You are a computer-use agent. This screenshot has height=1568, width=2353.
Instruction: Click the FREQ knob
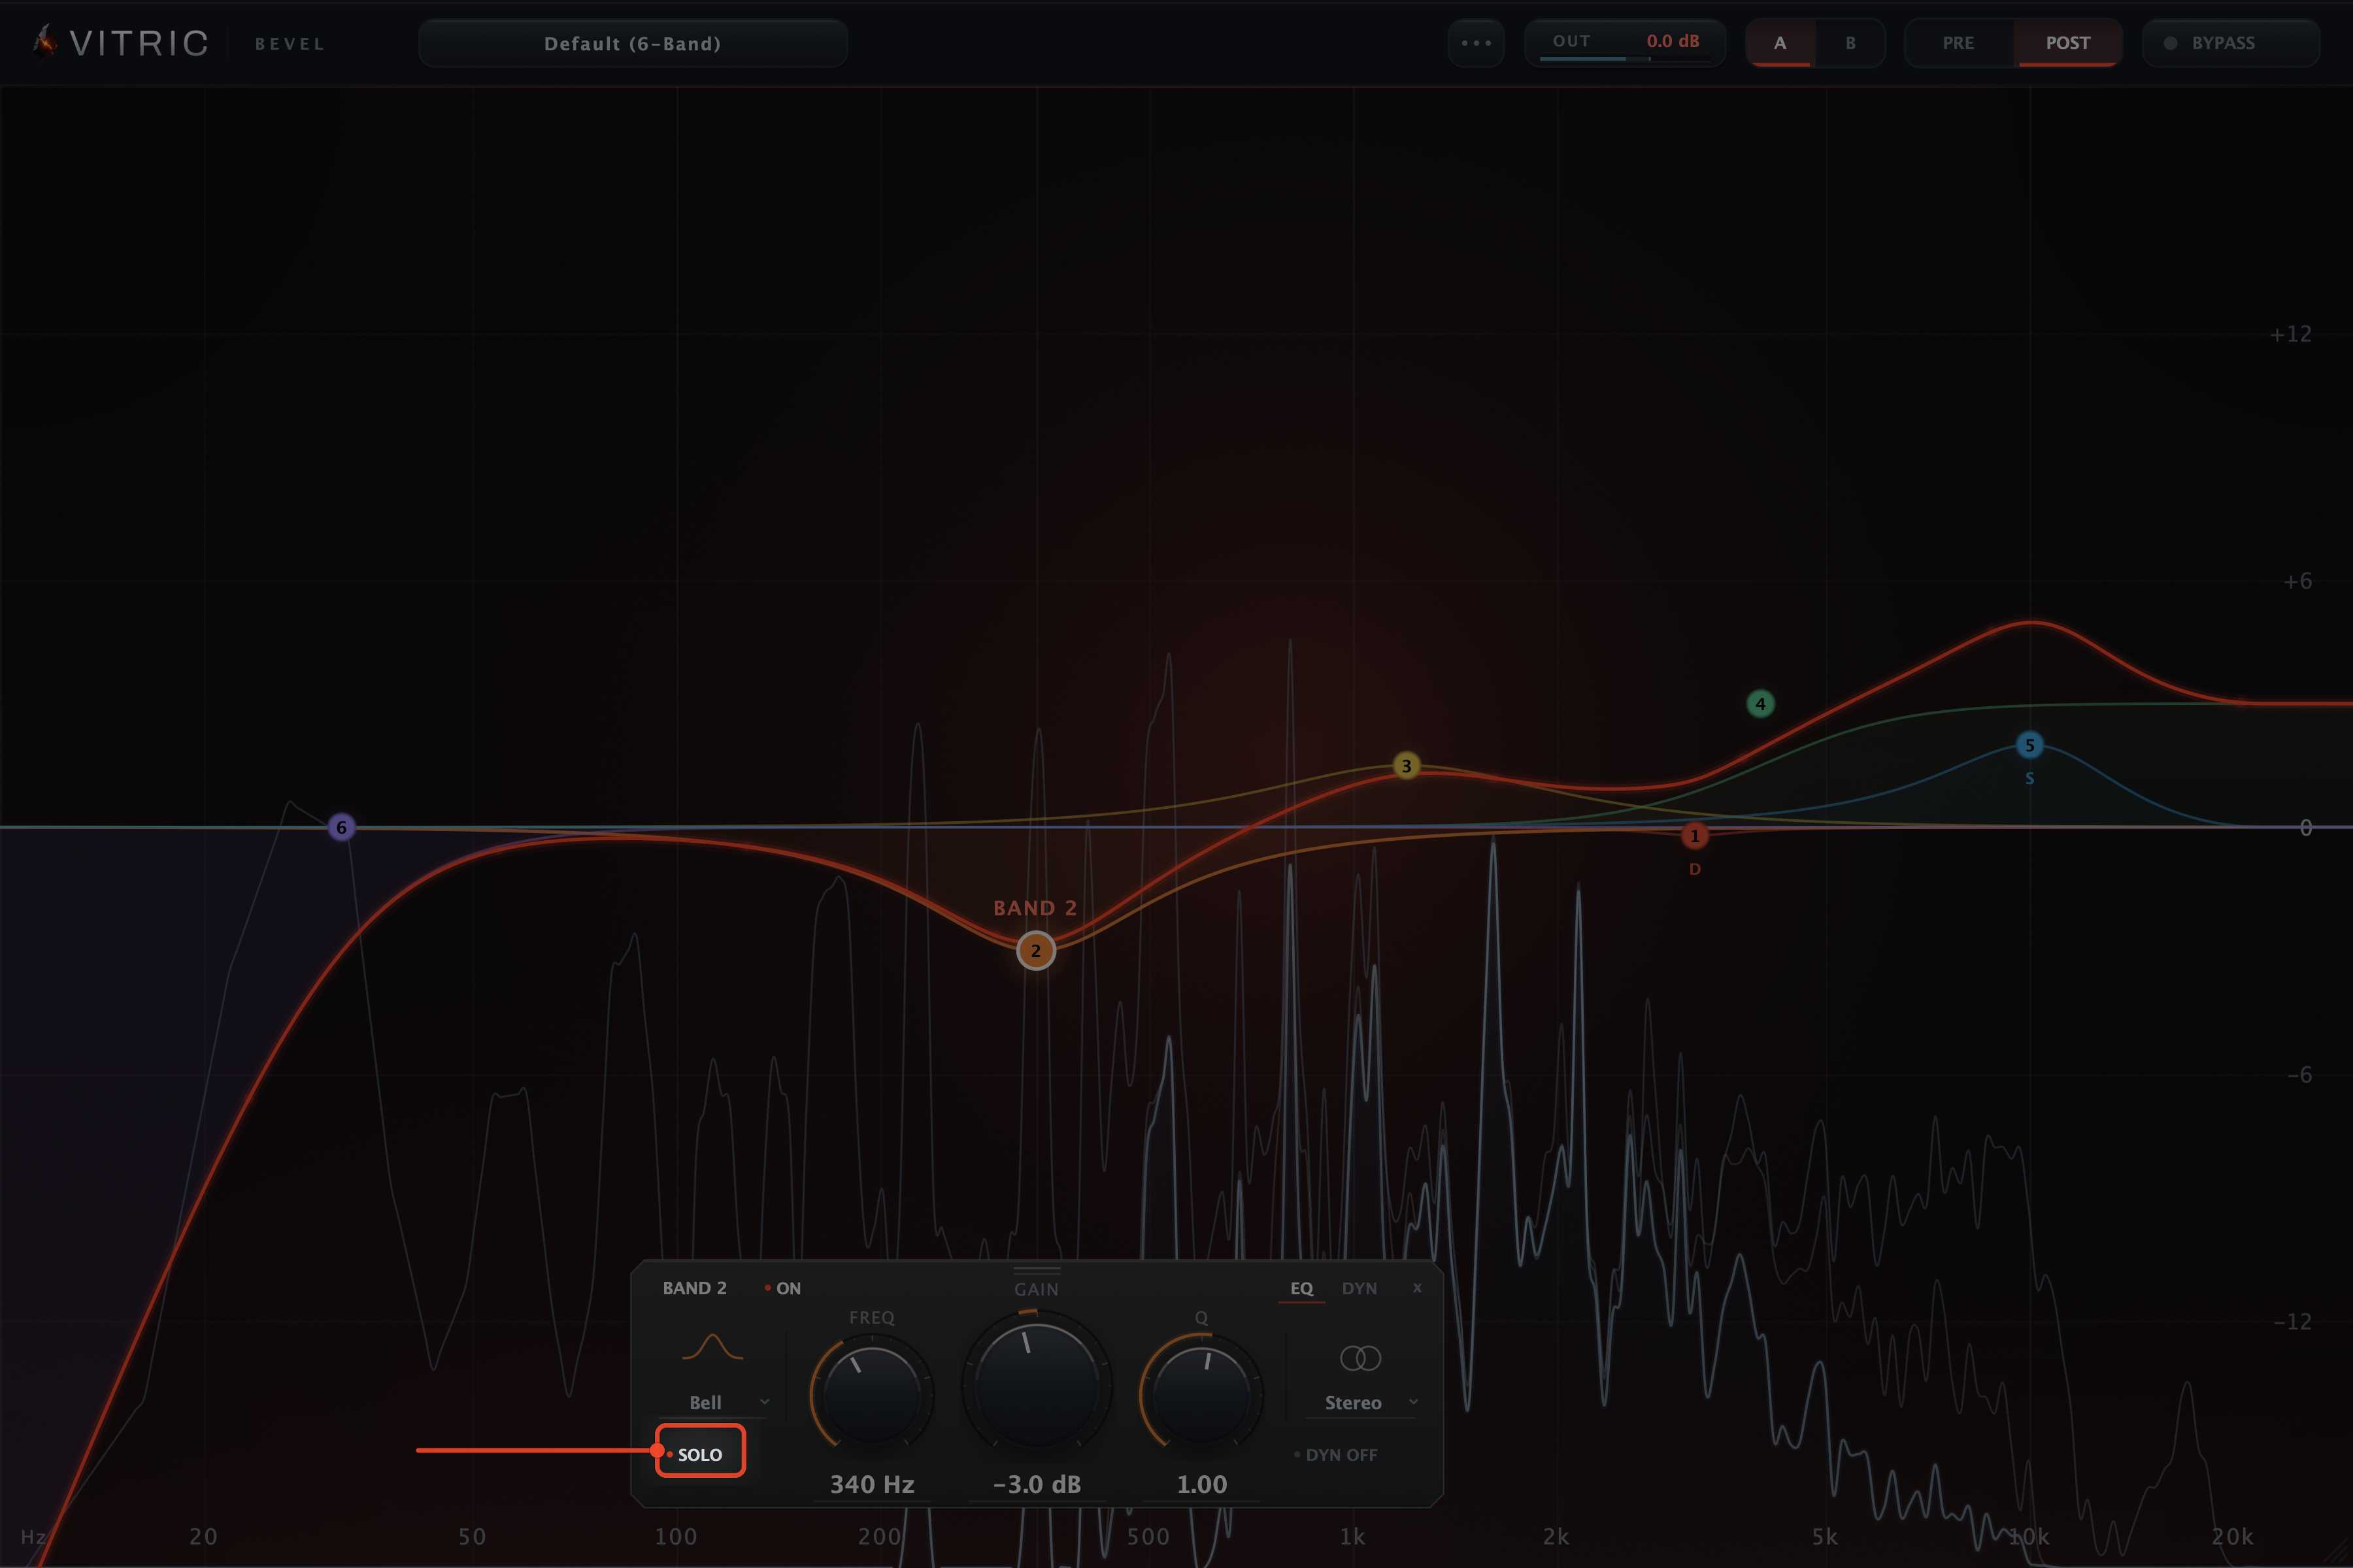(871, 1394)
